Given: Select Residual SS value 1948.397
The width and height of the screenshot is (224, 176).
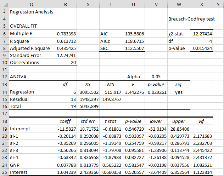Looking at the screenshot, I should click(x=88, y=99).
